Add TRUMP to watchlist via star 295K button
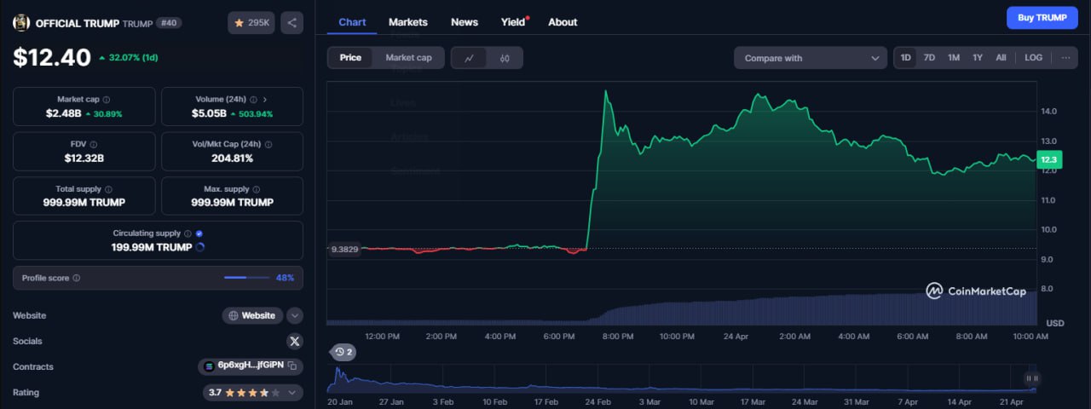This screenshot has width=1091, height=409. (x=251, y=23)
